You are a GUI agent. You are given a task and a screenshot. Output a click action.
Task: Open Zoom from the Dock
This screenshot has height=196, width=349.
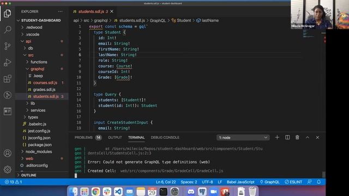[x=213, y=192]
